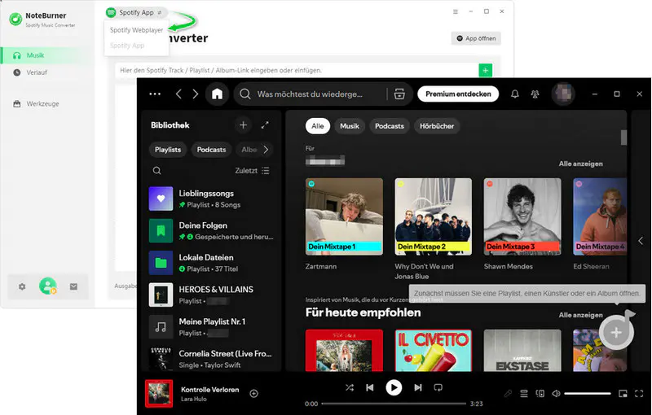
Task: Go back in Spotify navigation
Action: [x=178, y=94]
